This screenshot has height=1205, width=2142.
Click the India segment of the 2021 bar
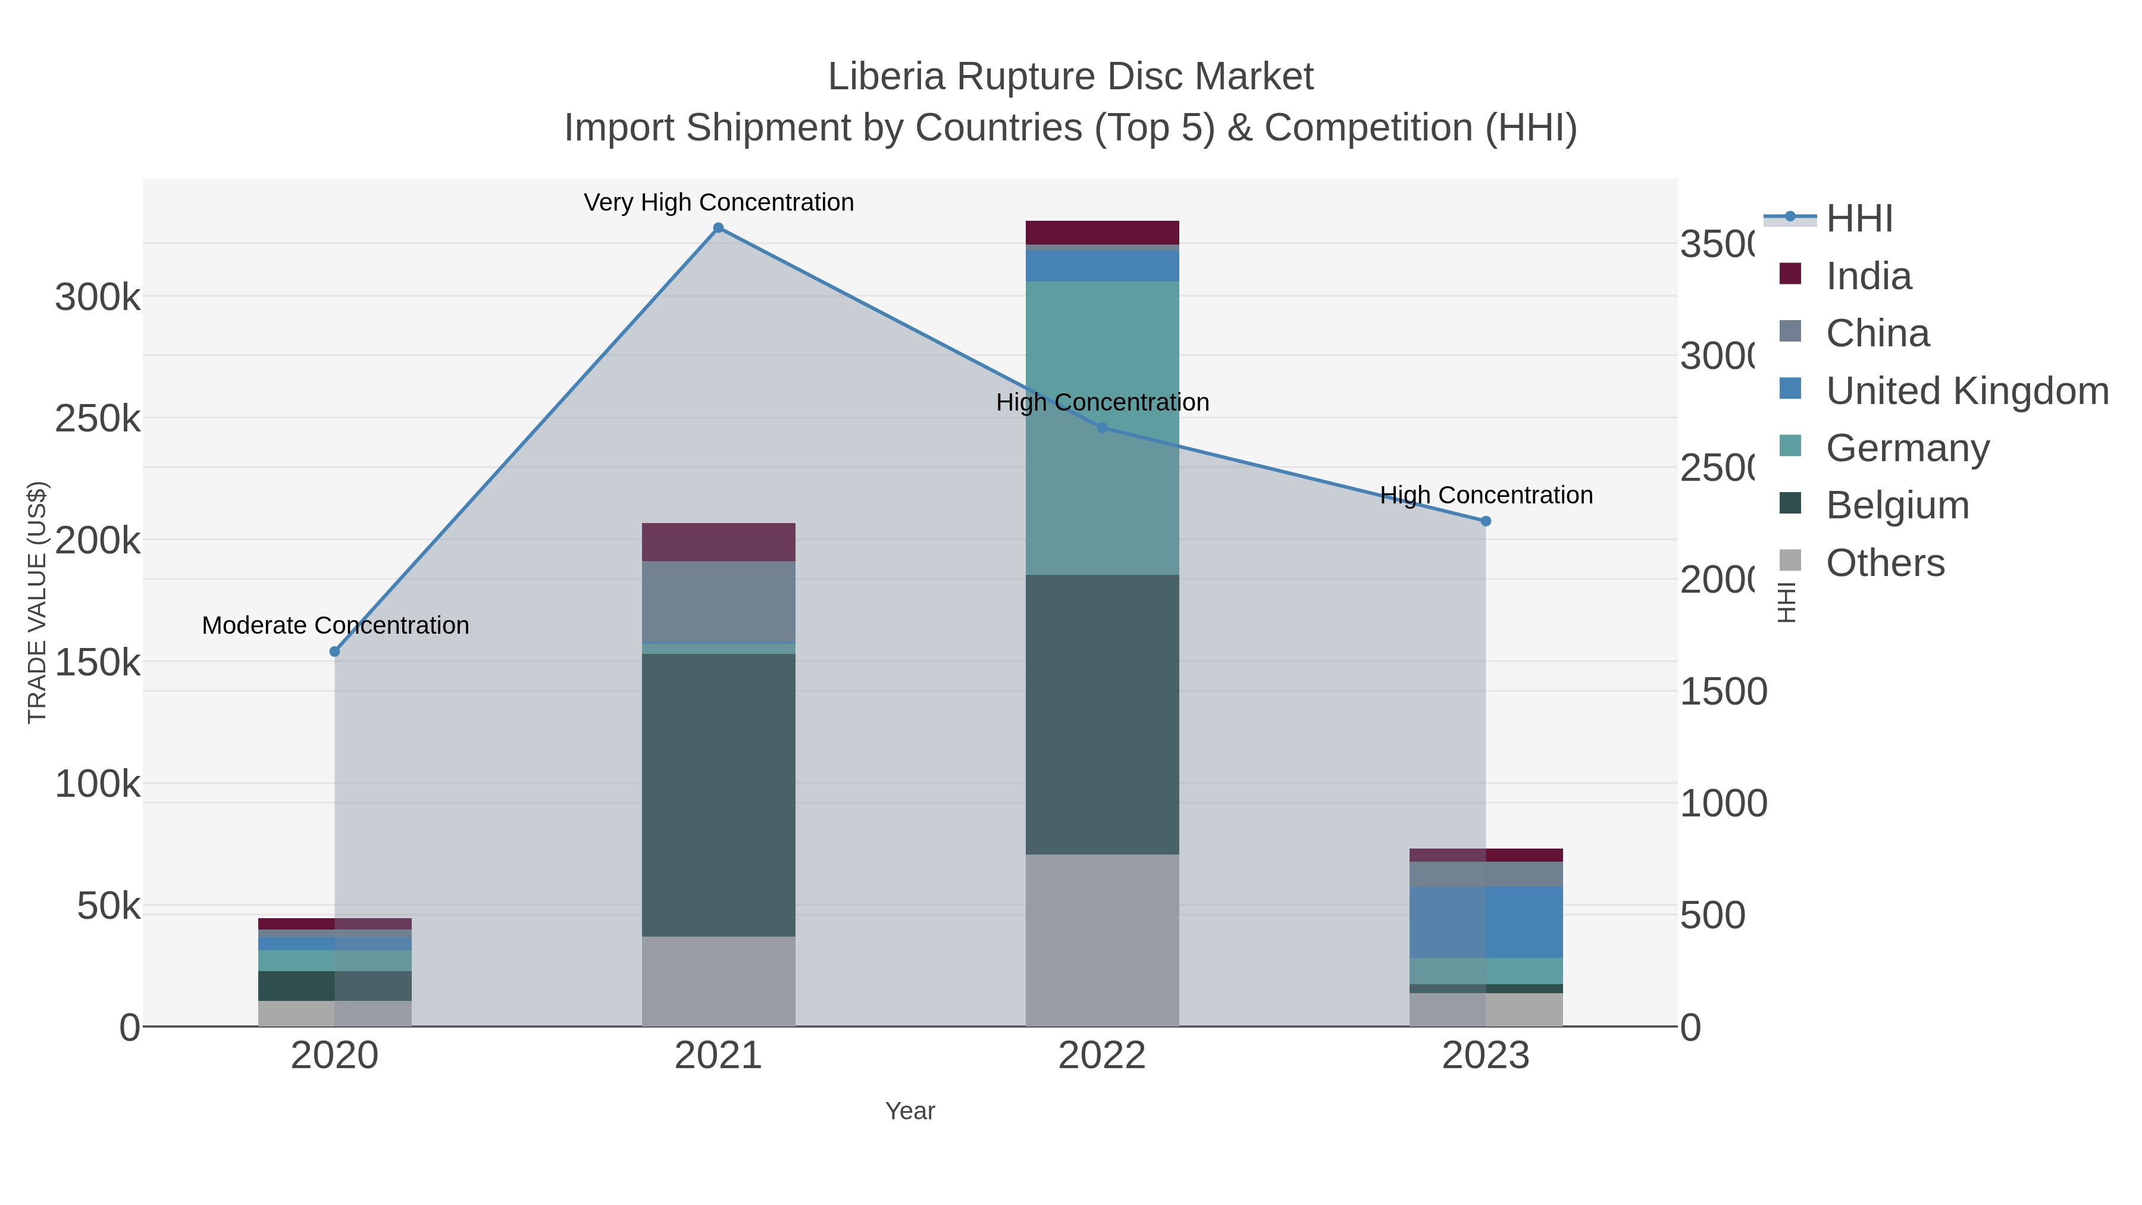718,542
